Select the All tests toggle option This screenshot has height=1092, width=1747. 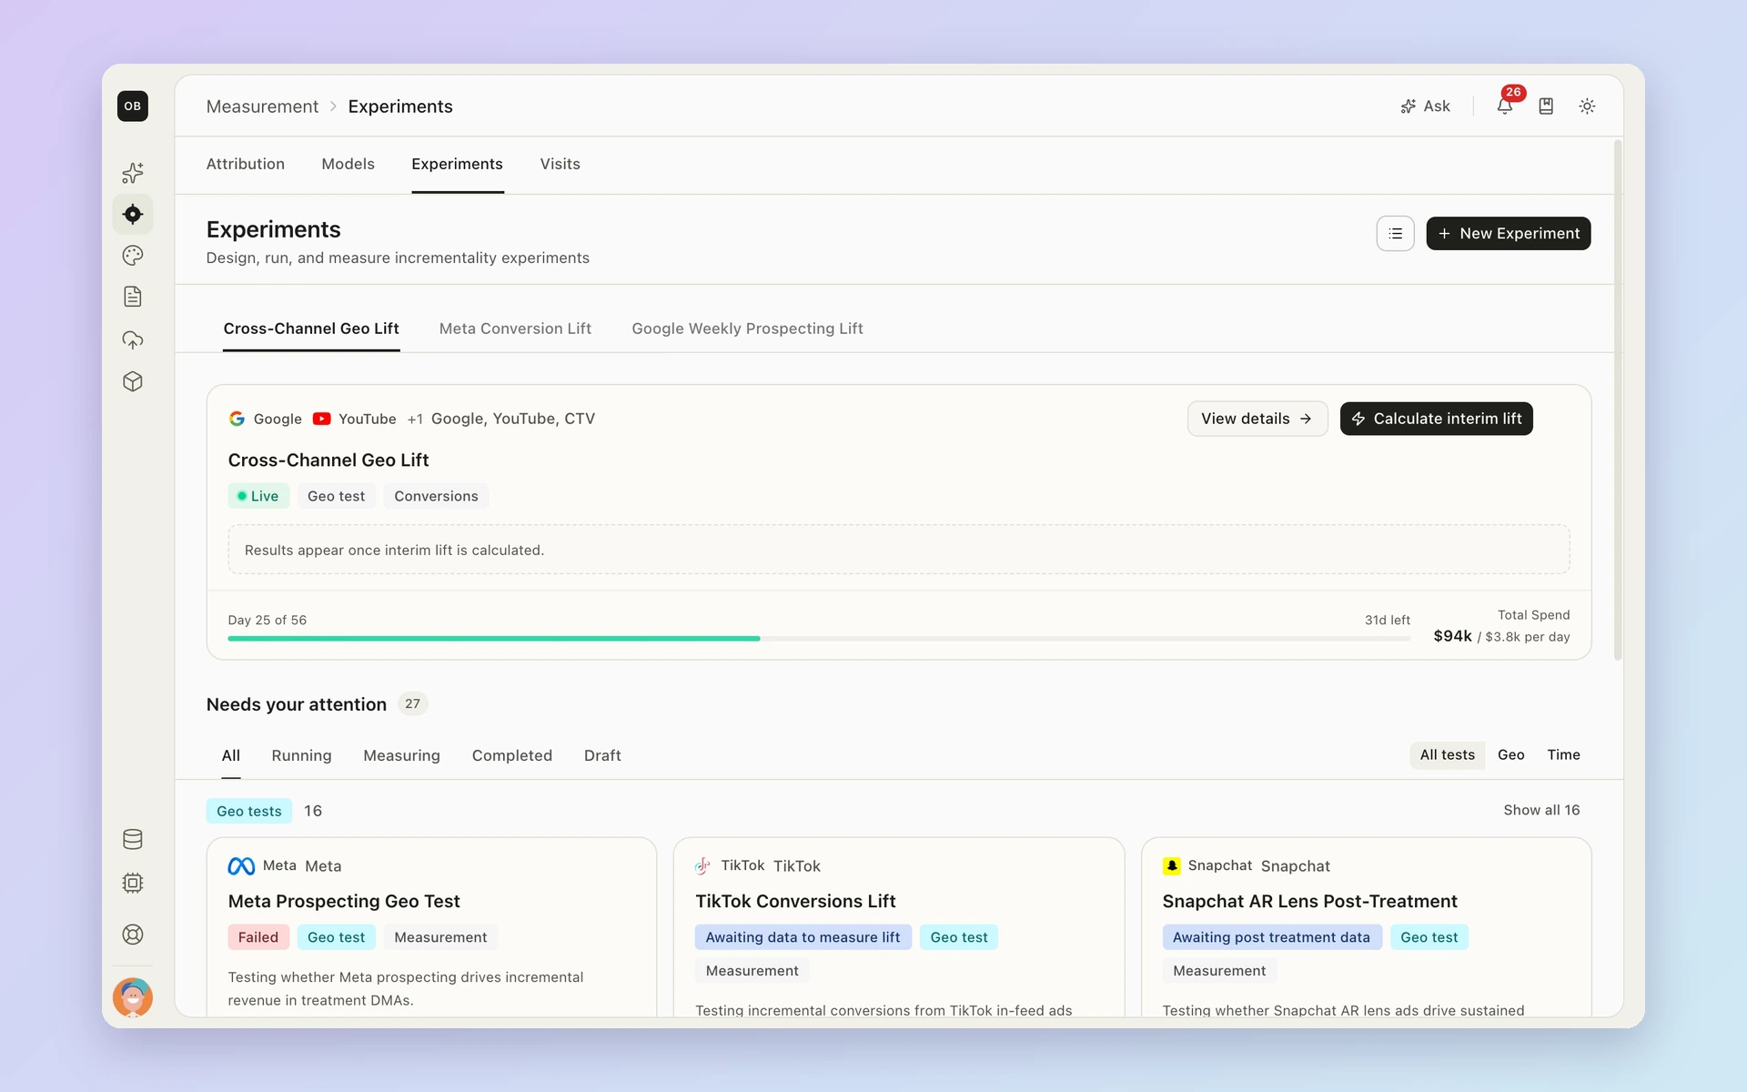tap(1447, 755)
